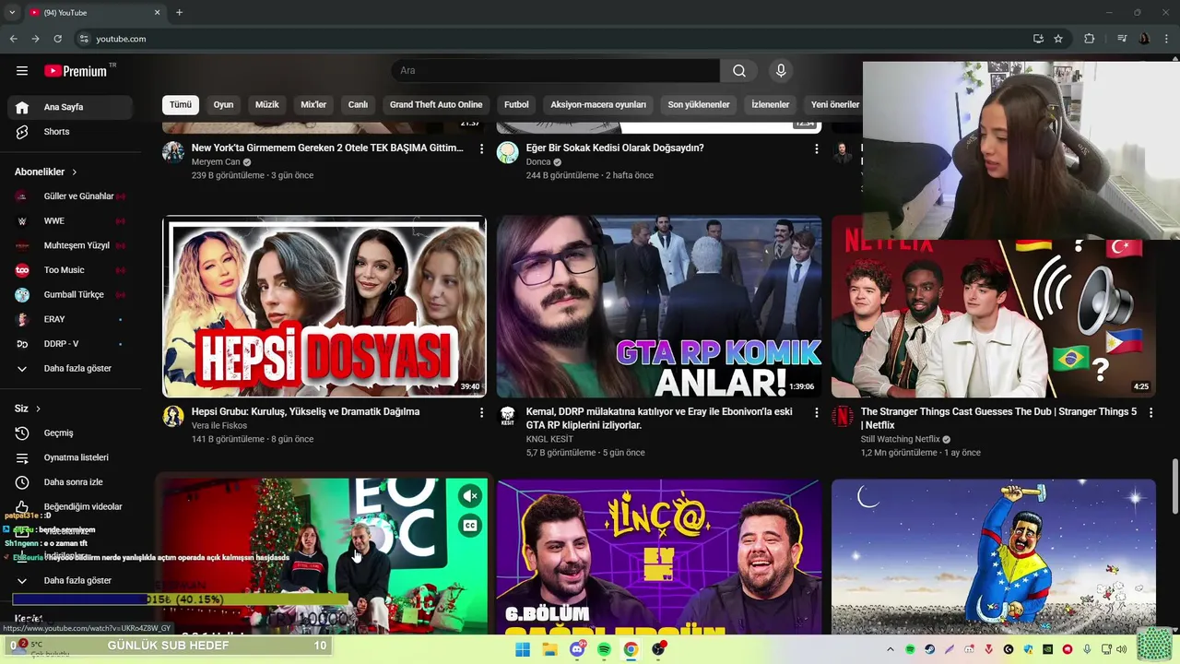Image resolution: width=1180 pixels, height=664 pixels.
Task: Open Chrome tab search dropdown
Action: [x=12, y=12]
